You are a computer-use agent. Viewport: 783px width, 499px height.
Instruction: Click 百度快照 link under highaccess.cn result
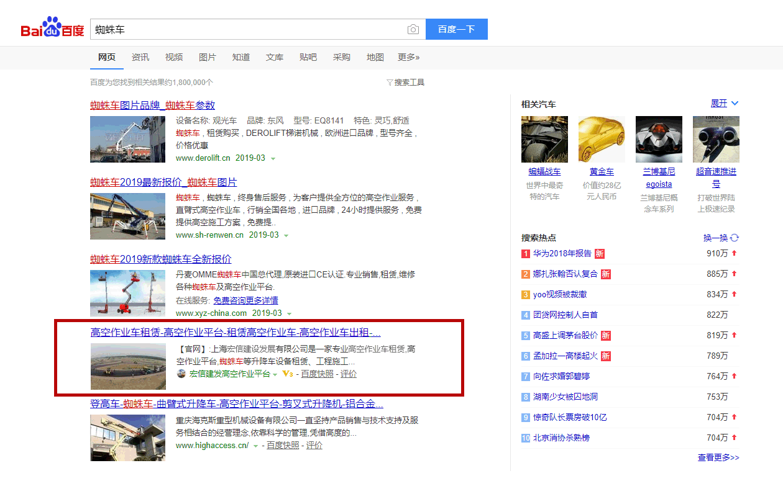tap(283, 446)
